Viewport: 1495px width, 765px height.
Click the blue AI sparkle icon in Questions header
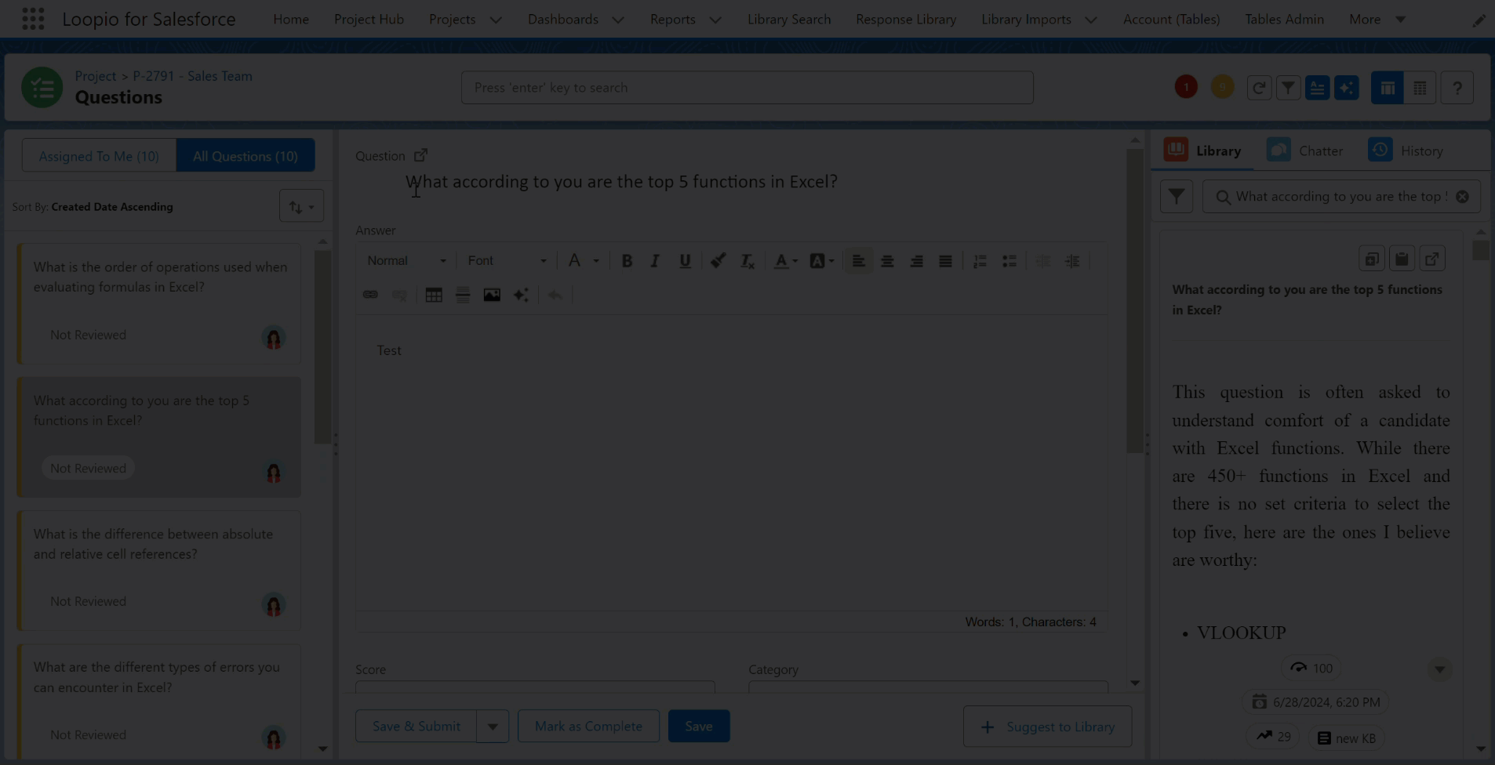point(1347,88)
